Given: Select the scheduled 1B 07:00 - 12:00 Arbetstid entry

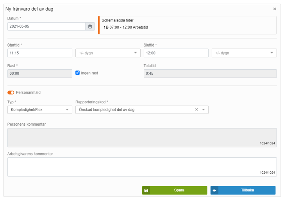Looking at the screenshot, I should click(x=126, y=27).
